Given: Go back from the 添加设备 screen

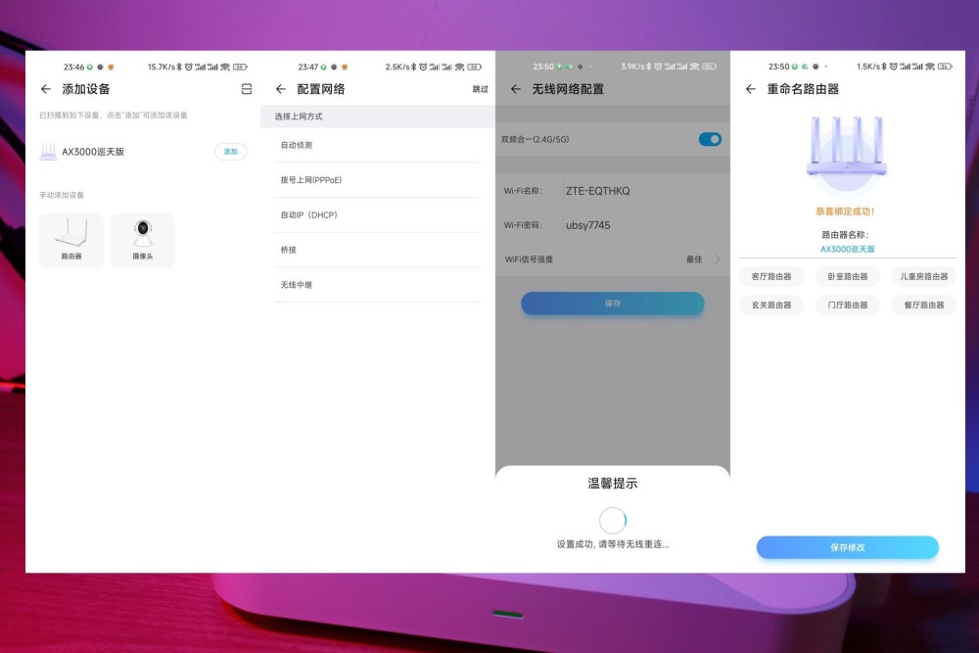Looking at the screenshot, I should (x=46, y=89).
